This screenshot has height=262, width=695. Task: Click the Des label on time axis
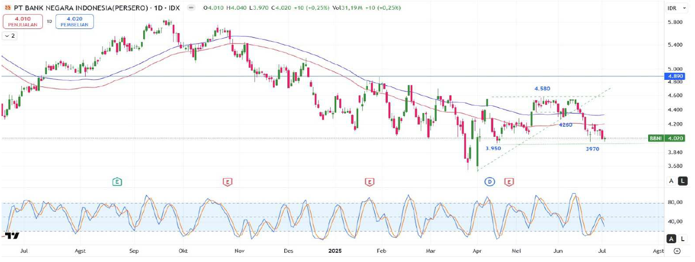tap(288, 251)
